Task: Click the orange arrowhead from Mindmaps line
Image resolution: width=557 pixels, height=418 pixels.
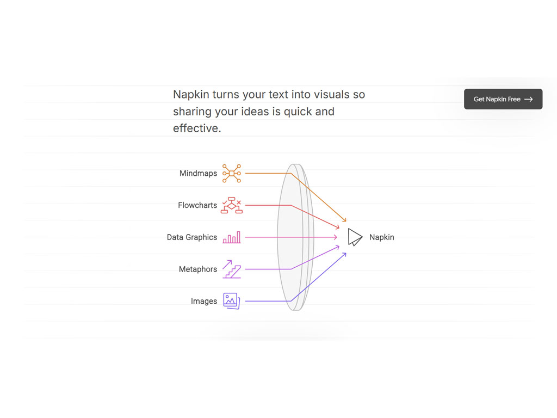Action: (344, 220)
